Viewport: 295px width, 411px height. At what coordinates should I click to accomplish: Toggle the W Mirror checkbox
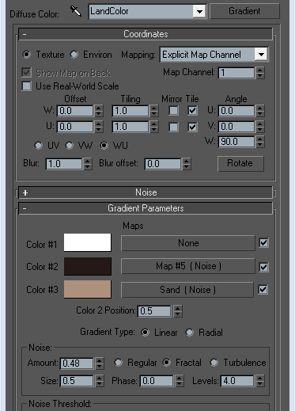click(173, 110)
